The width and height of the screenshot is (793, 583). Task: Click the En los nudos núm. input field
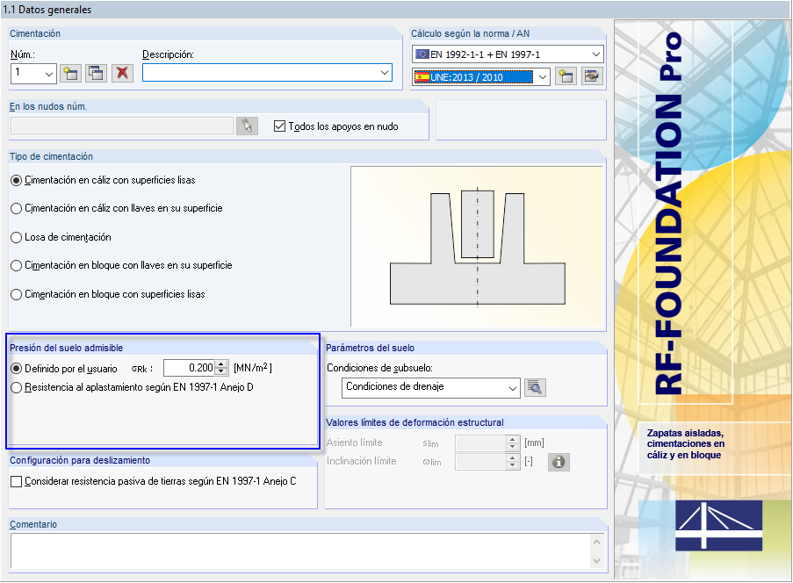point(122,126)
